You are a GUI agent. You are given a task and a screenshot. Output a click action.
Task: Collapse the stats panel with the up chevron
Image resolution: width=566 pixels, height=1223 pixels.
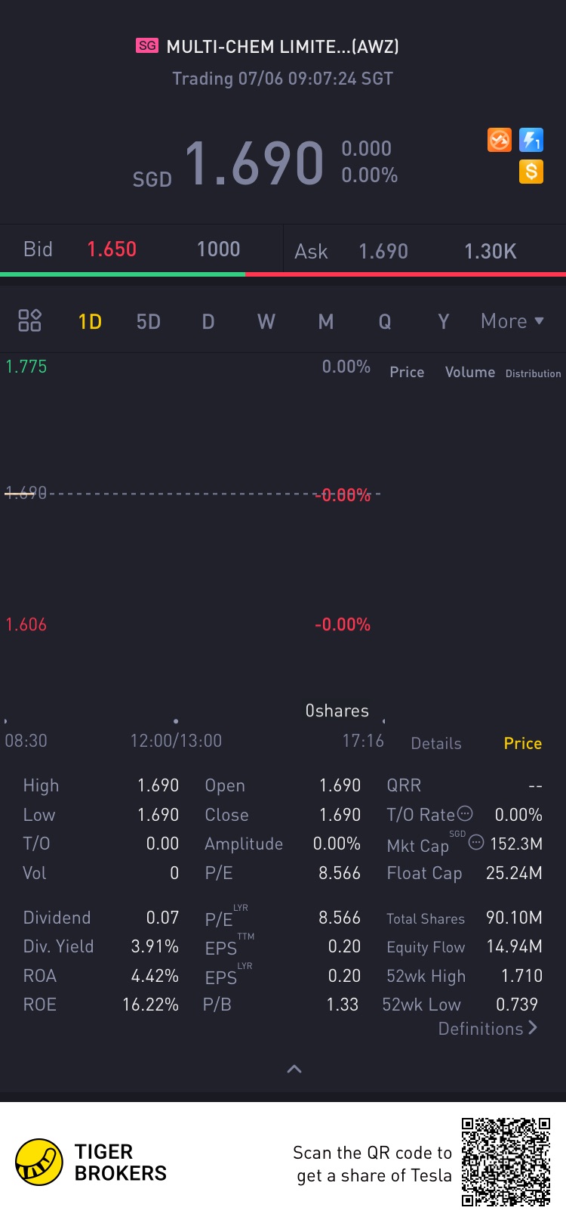(294, 1069)
